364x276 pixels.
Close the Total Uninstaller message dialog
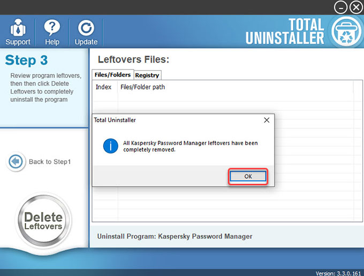click(267, 120)
